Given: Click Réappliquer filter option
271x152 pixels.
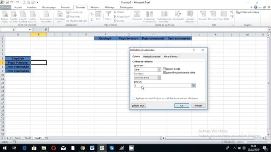Looking at the screenshot, I should [122, 16].
